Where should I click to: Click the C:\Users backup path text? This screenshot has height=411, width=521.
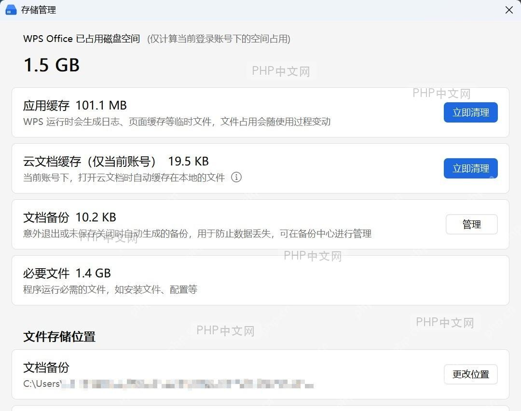[168, 384]
